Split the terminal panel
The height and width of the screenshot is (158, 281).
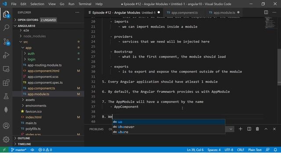click(249, 129)
